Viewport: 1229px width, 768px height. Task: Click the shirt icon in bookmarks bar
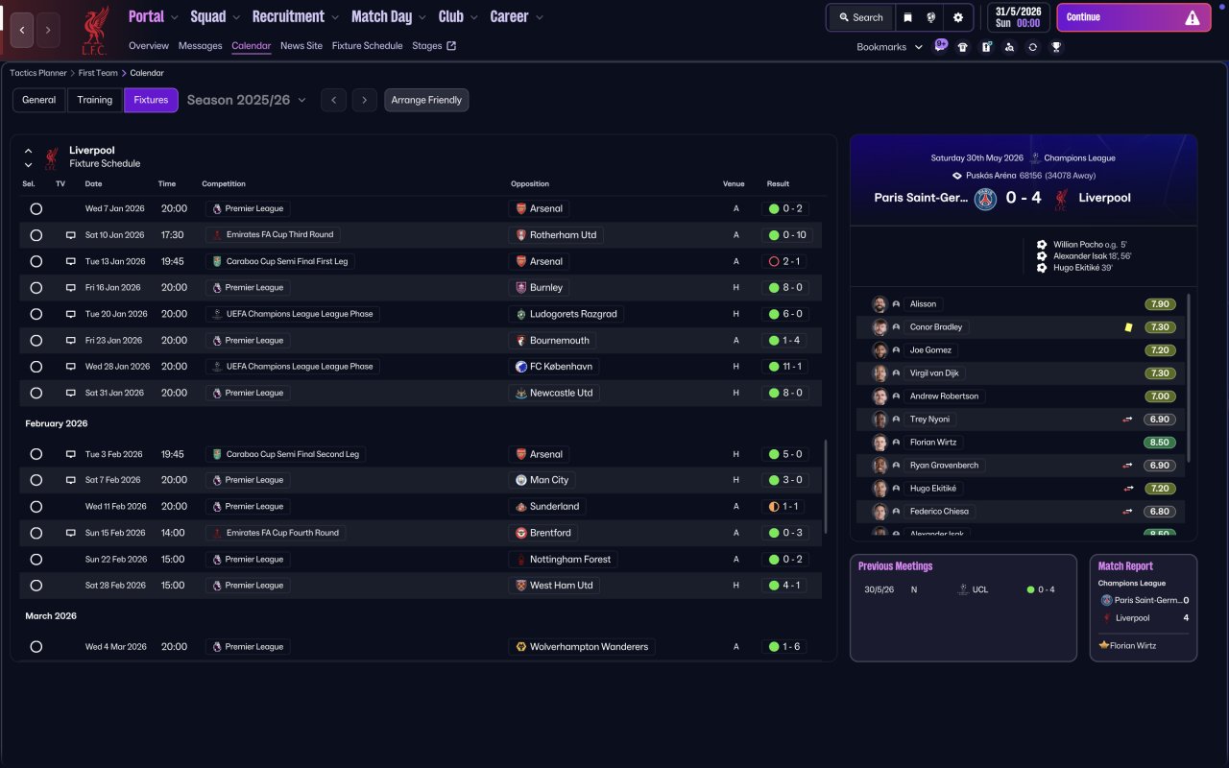963,47
